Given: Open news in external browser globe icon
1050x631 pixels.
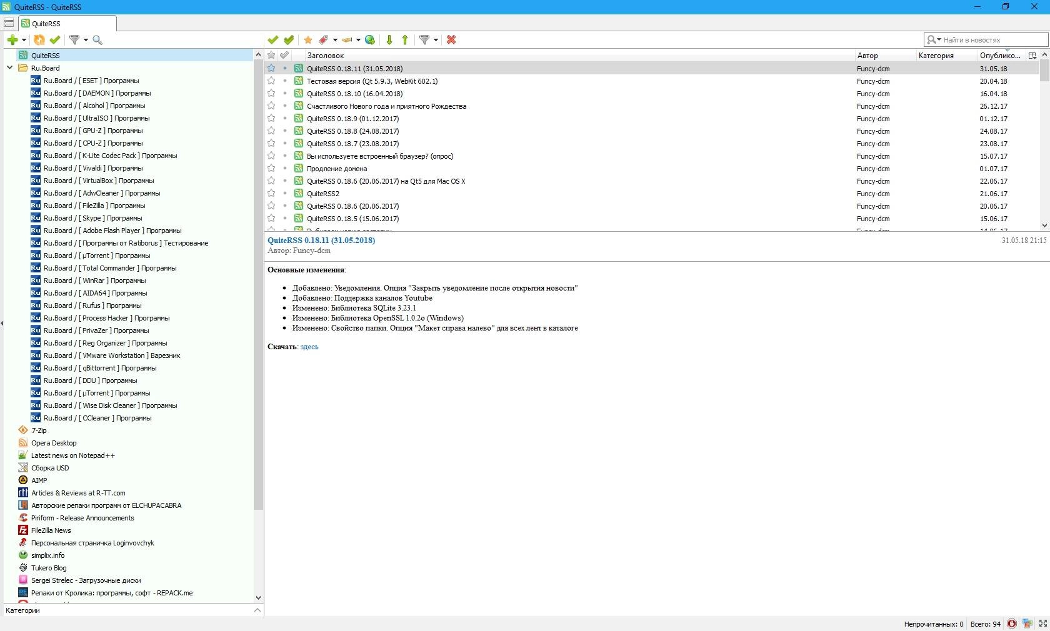Looking at the screenshot, I should (x=370, y=40).
